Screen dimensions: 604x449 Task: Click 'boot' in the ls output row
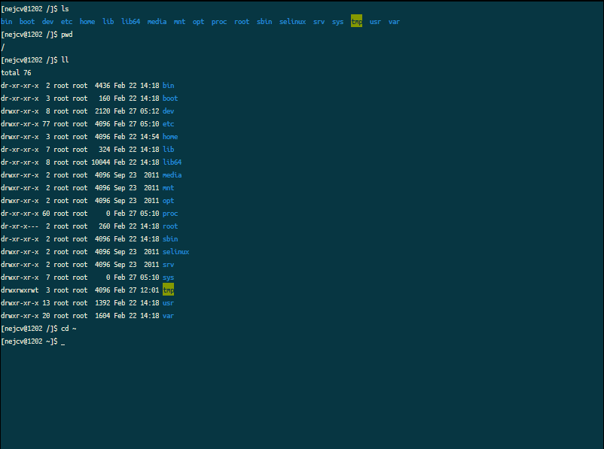(27, 22)
